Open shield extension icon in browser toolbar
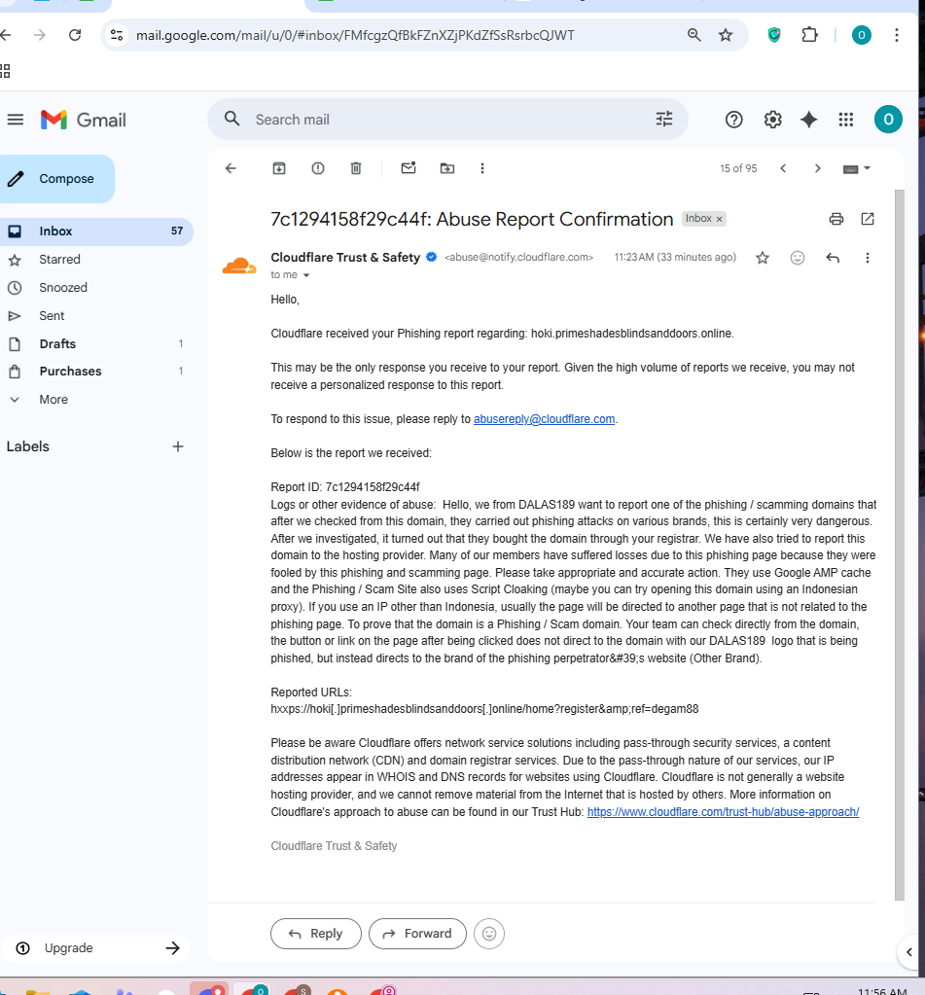This screenshot has height=995, width=925. click(774, 35)
